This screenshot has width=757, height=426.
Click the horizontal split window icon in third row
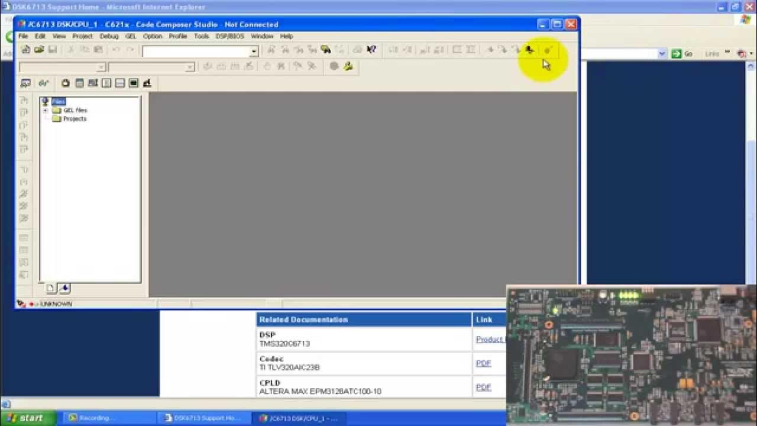(x=120, y=83)
